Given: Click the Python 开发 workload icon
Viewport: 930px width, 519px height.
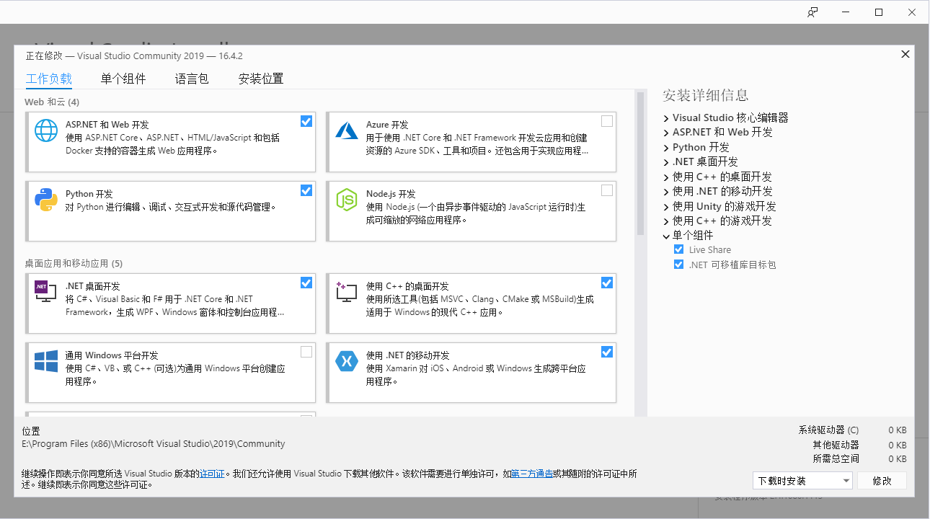Looking at the screenshot, I should 45,200.
